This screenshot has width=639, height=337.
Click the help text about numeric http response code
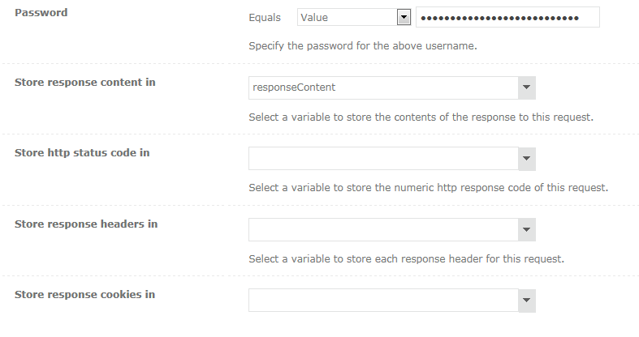(428, 188)
